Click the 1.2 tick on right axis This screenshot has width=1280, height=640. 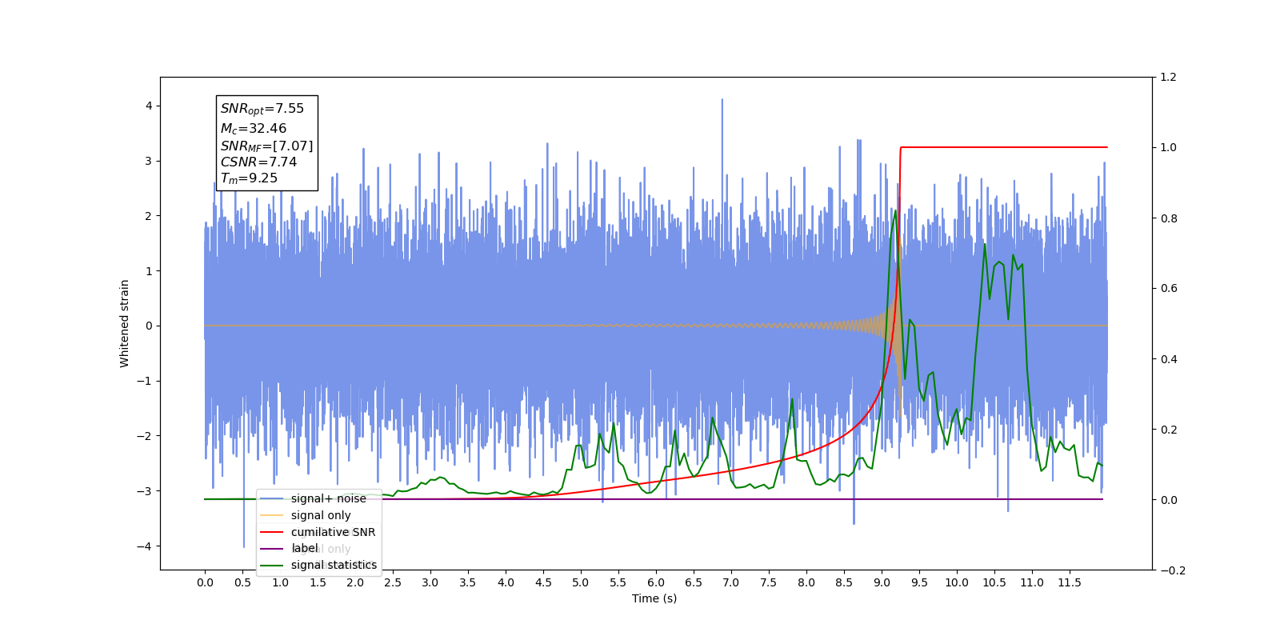click(1169, 78)
